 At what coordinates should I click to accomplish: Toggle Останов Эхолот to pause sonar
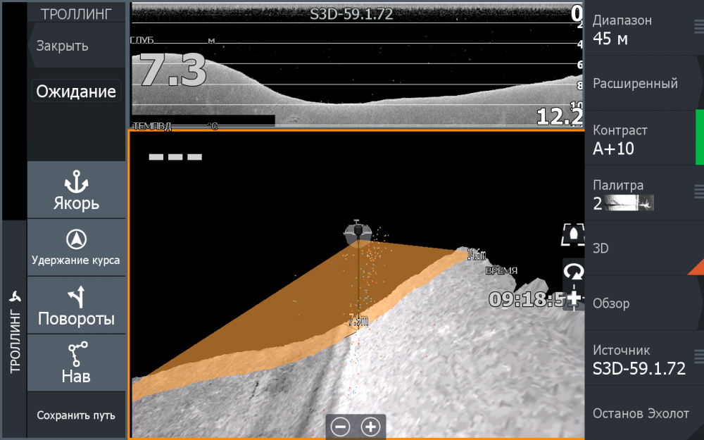coord(644,413)
